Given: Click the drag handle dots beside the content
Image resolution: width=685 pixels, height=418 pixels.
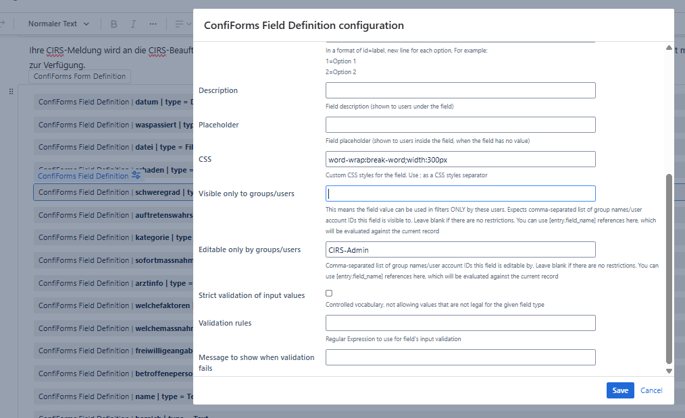Looking at the screenshot, I should click(x=10, y=91).
